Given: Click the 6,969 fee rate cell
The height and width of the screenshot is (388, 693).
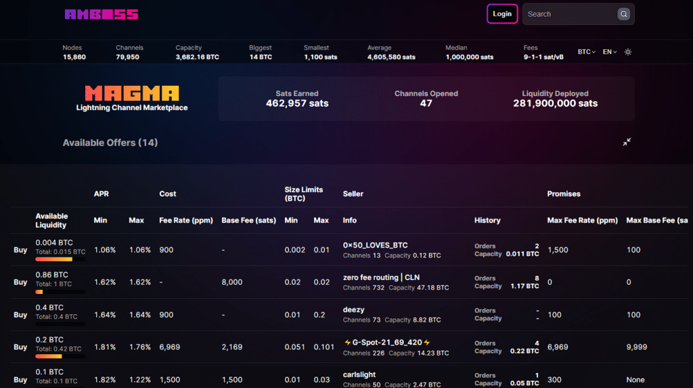Looking at the screenshot, I should (170, 347).
